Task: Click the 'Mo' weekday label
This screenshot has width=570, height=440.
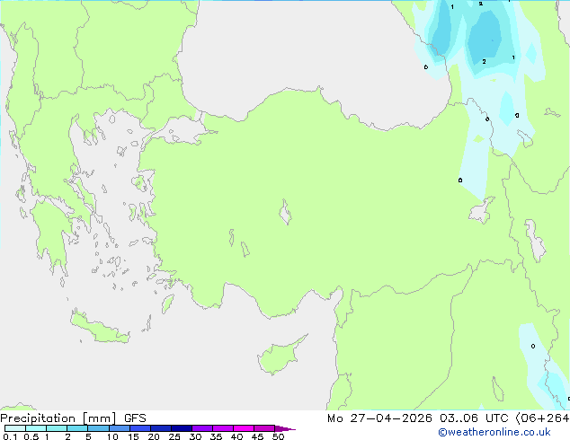Action: 335,418
